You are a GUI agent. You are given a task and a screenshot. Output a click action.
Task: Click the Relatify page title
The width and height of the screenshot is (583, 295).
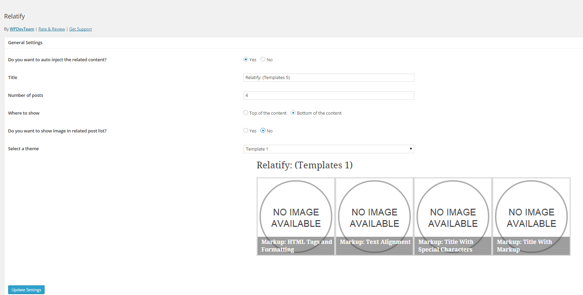coord(14,16)
